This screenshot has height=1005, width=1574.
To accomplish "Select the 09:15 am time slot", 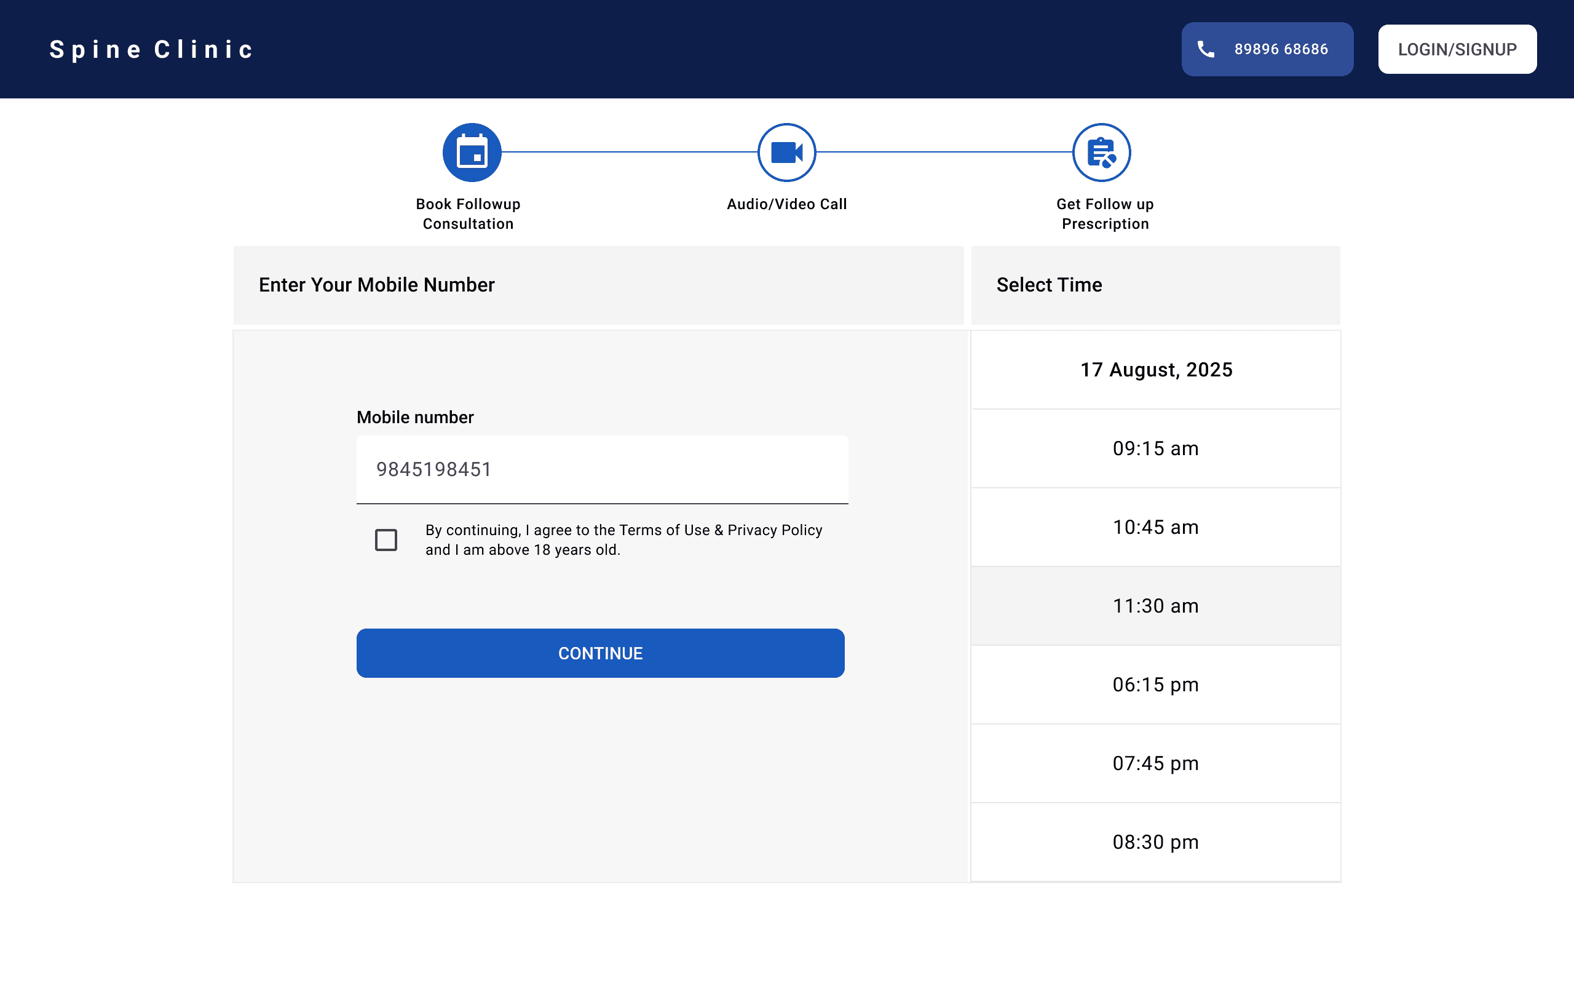I will (1155, 448).
